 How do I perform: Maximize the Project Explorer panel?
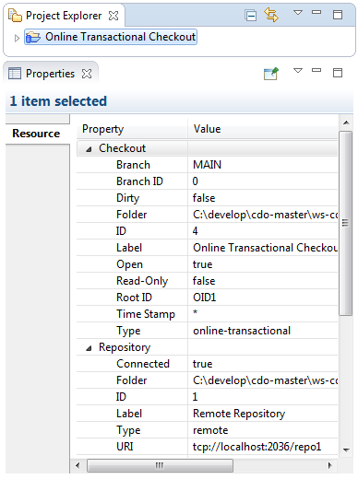pyautogui.click(x=338, y=15)
